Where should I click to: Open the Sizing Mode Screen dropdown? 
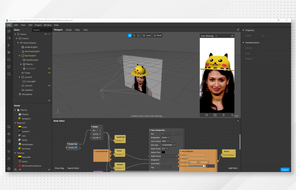coord(166,138)
